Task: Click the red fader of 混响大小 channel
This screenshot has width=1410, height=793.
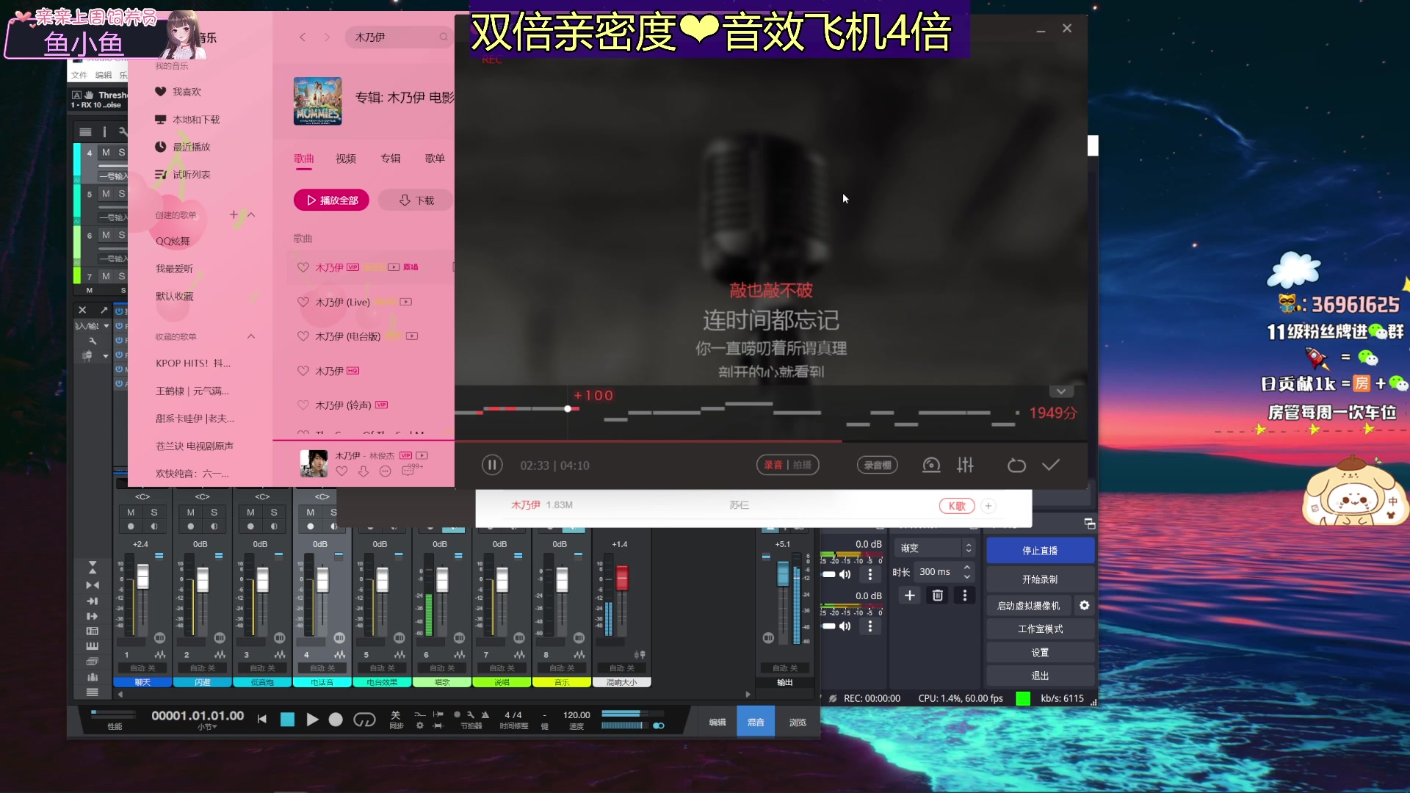Action: (622, 577)
